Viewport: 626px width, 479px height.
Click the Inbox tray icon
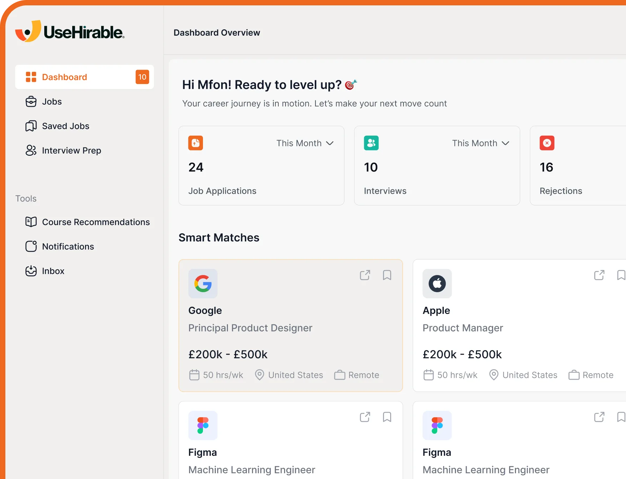(x=31, y=271)
